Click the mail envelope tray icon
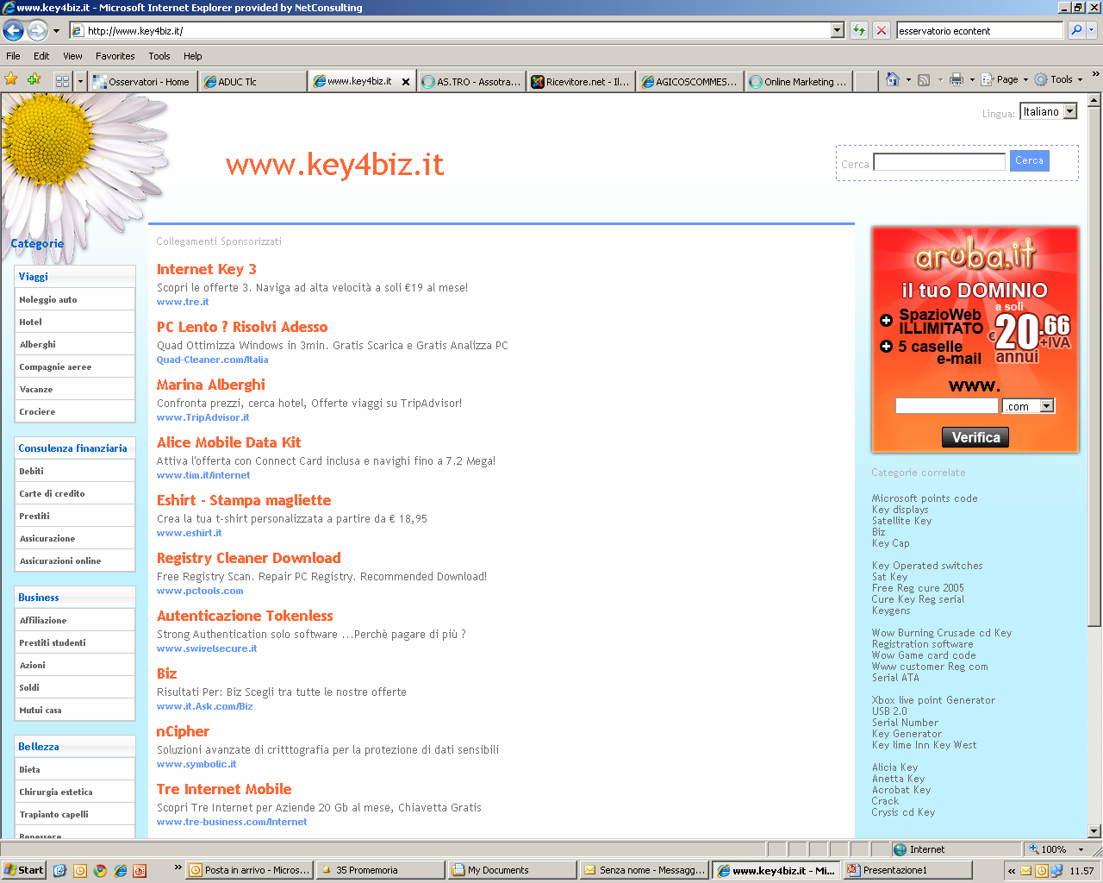The height and width of the screenshot is (883, 1103). [1025, 871]
